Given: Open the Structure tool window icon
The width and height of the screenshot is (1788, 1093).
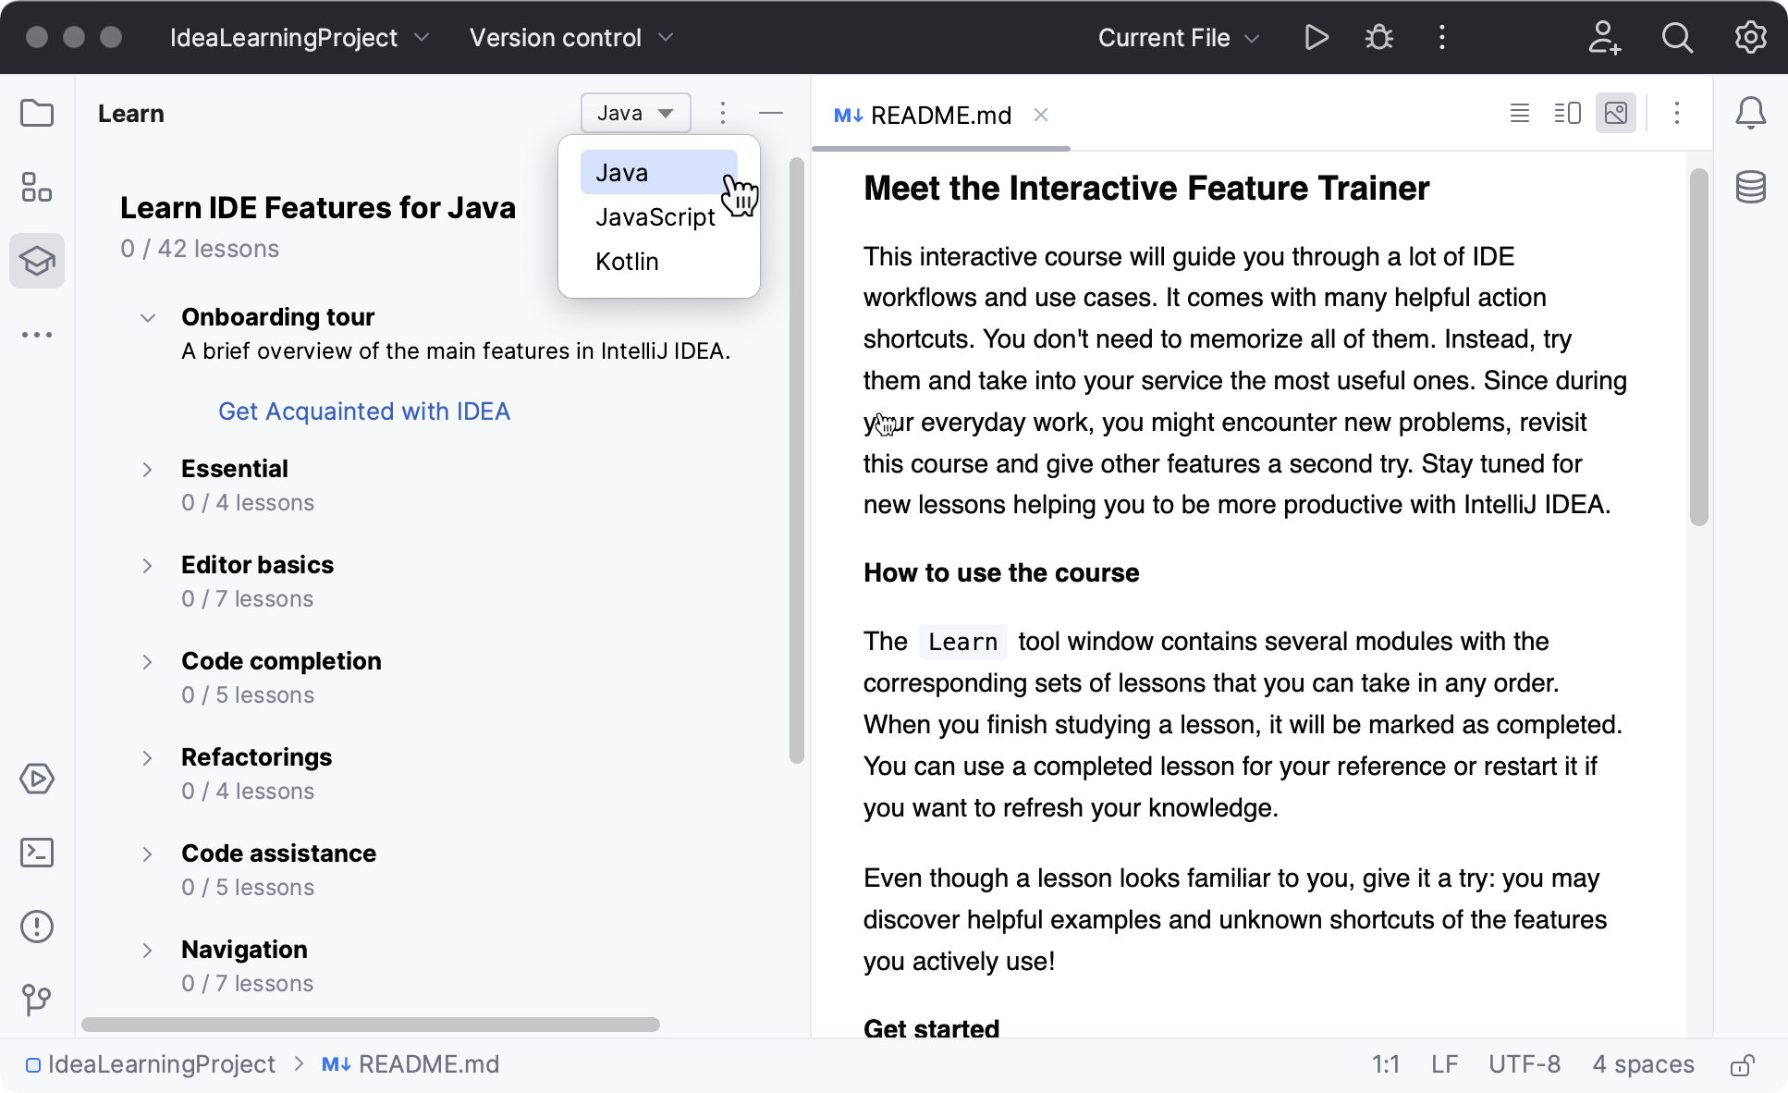Looking at the screenshot, I should pos(37,187).
